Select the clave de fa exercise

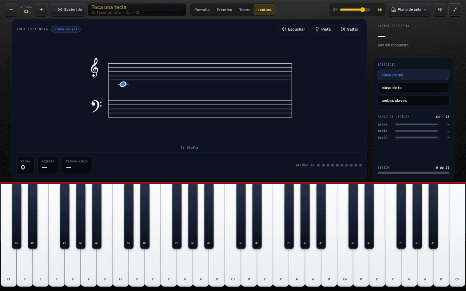pyautogui.click(x=414, y=88)
